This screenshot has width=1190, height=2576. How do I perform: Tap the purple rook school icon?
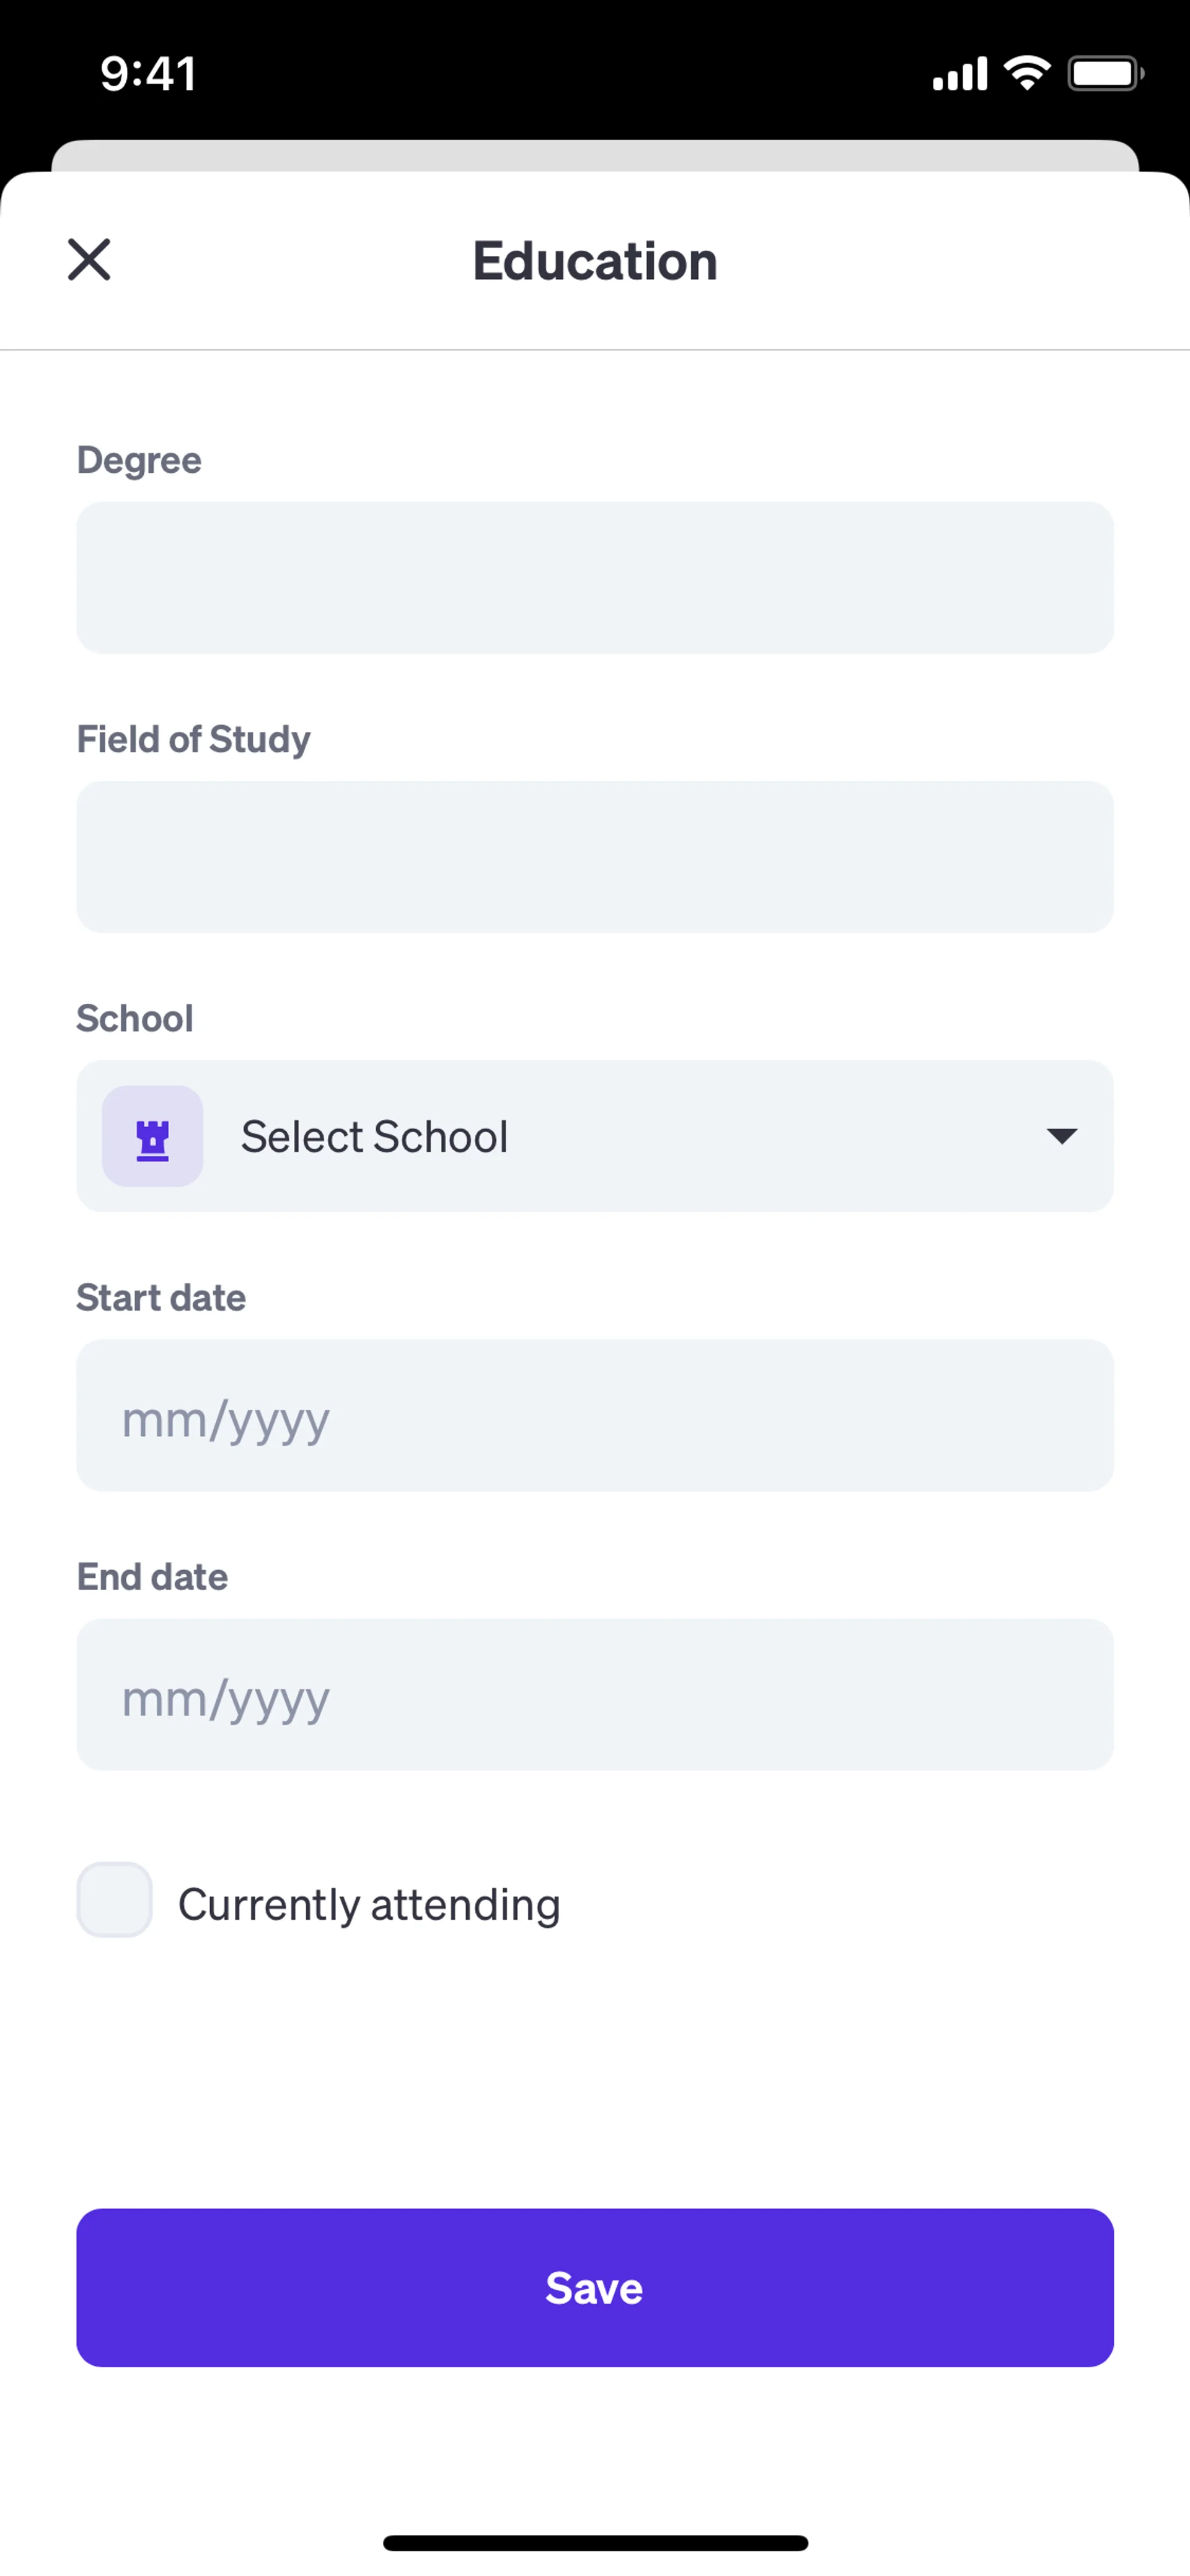pyautogui.click(x=152, y=1137)
